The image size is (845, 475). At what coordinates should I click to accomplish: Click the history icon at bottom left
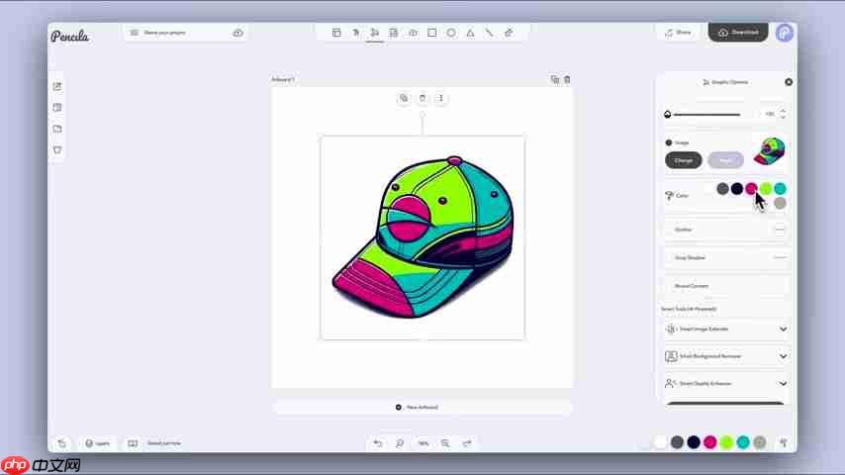coord(62,443)
